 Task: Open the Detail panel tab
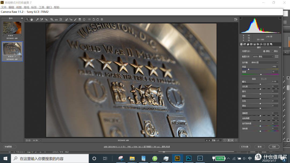248,44
